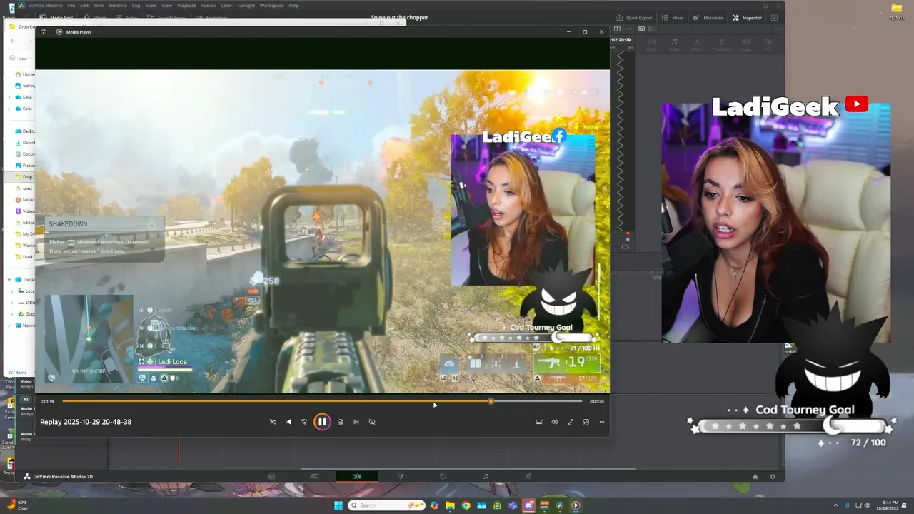Open Gallery in File Explorer sidebar
Screen dimensions: 914x514
click(x=25, y=86)
